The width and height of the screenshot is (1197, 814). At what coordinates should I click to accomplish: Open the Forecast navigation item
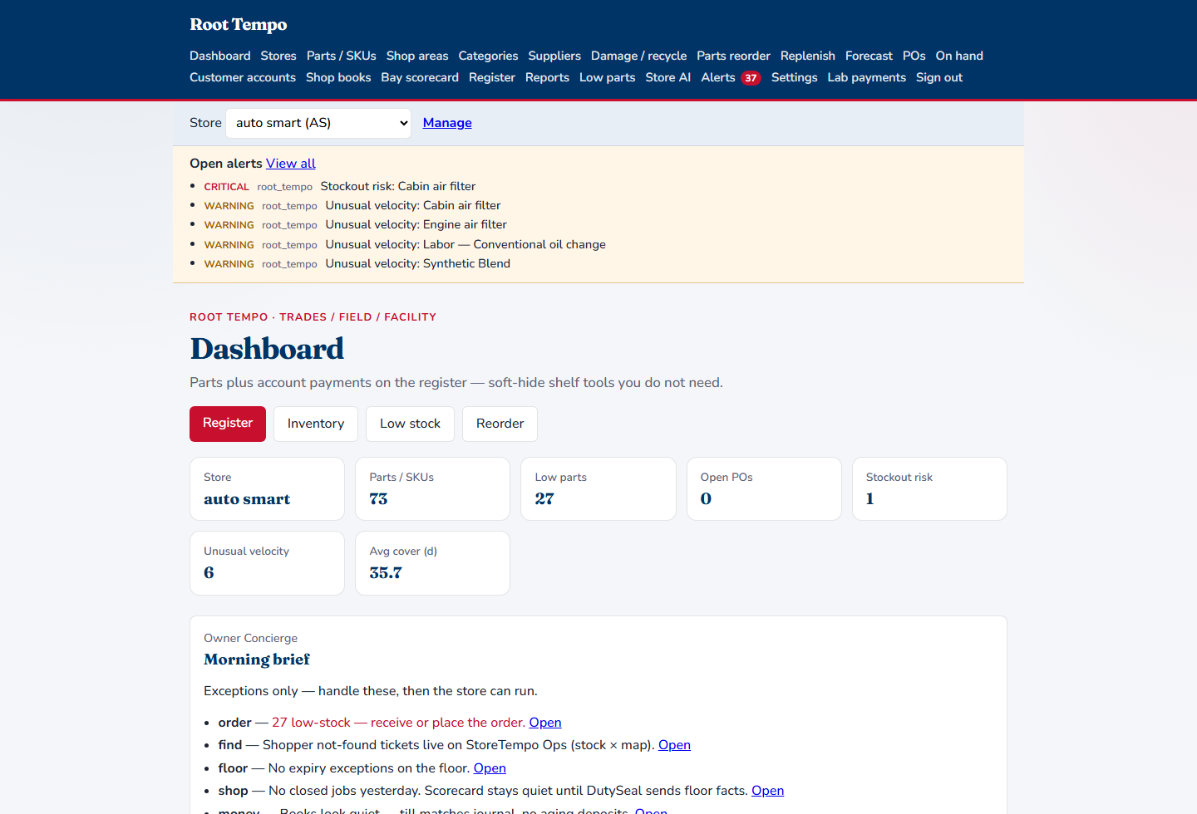[869, 56]
